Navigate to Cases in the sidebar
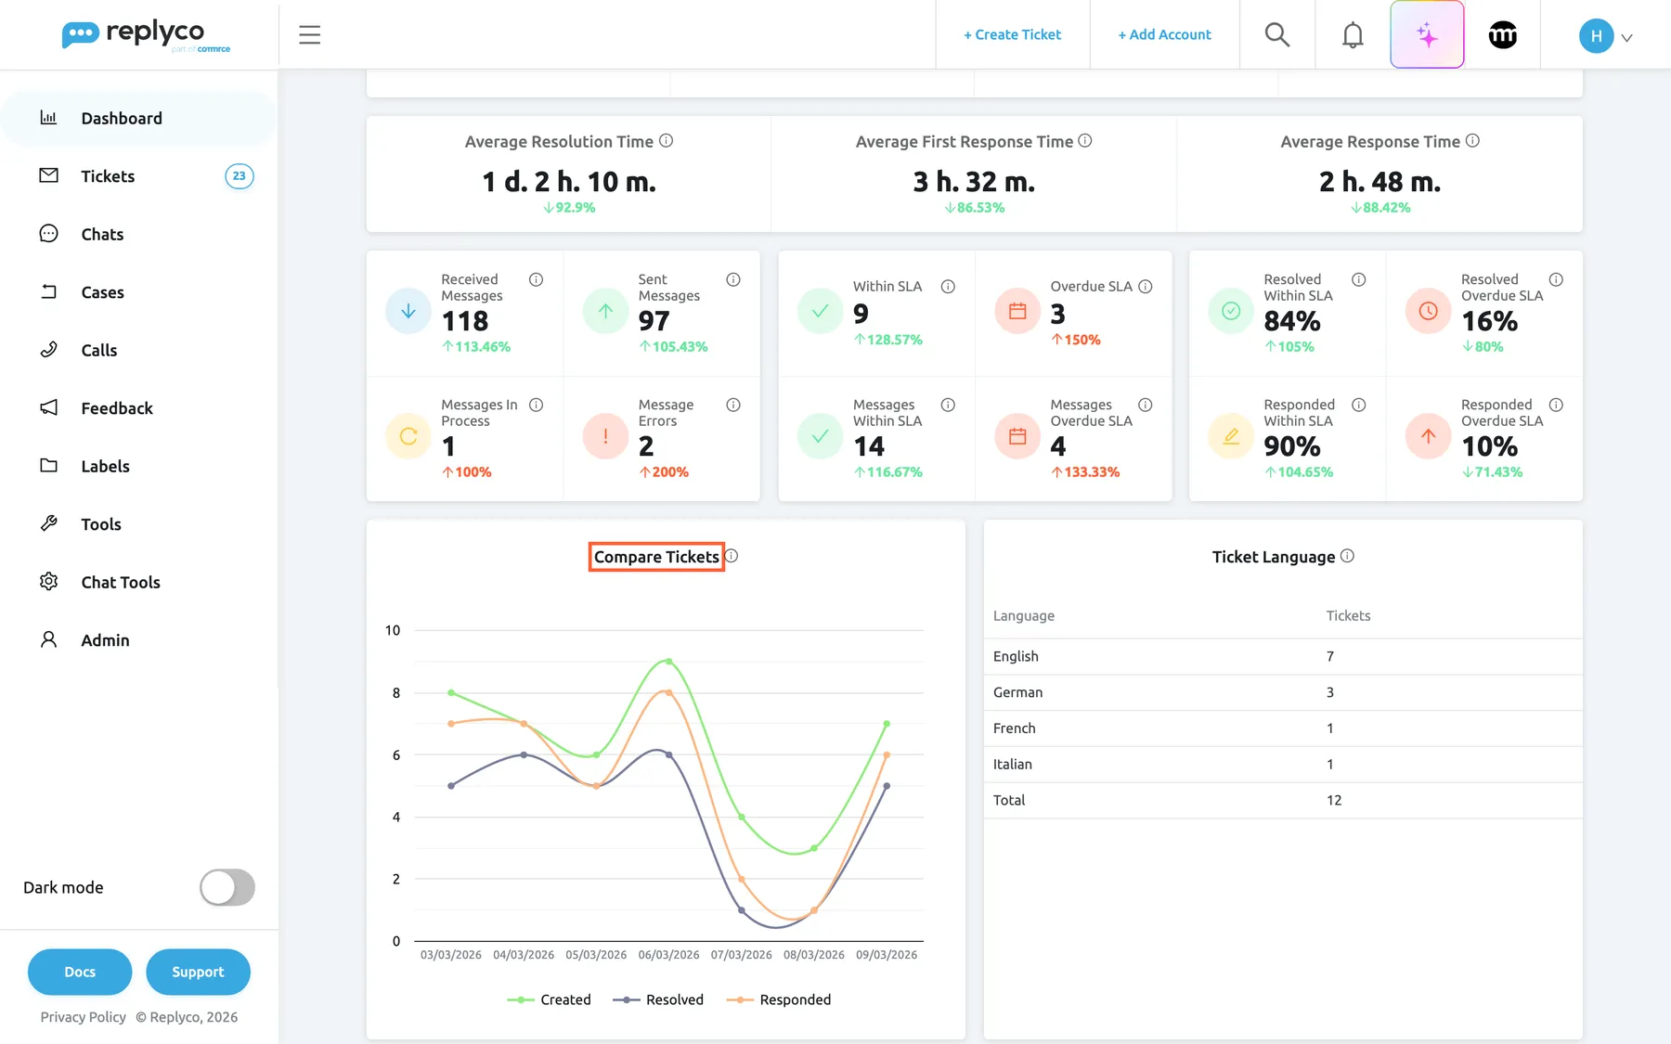The image size is (1671, 1044). (x=139, y=292)
